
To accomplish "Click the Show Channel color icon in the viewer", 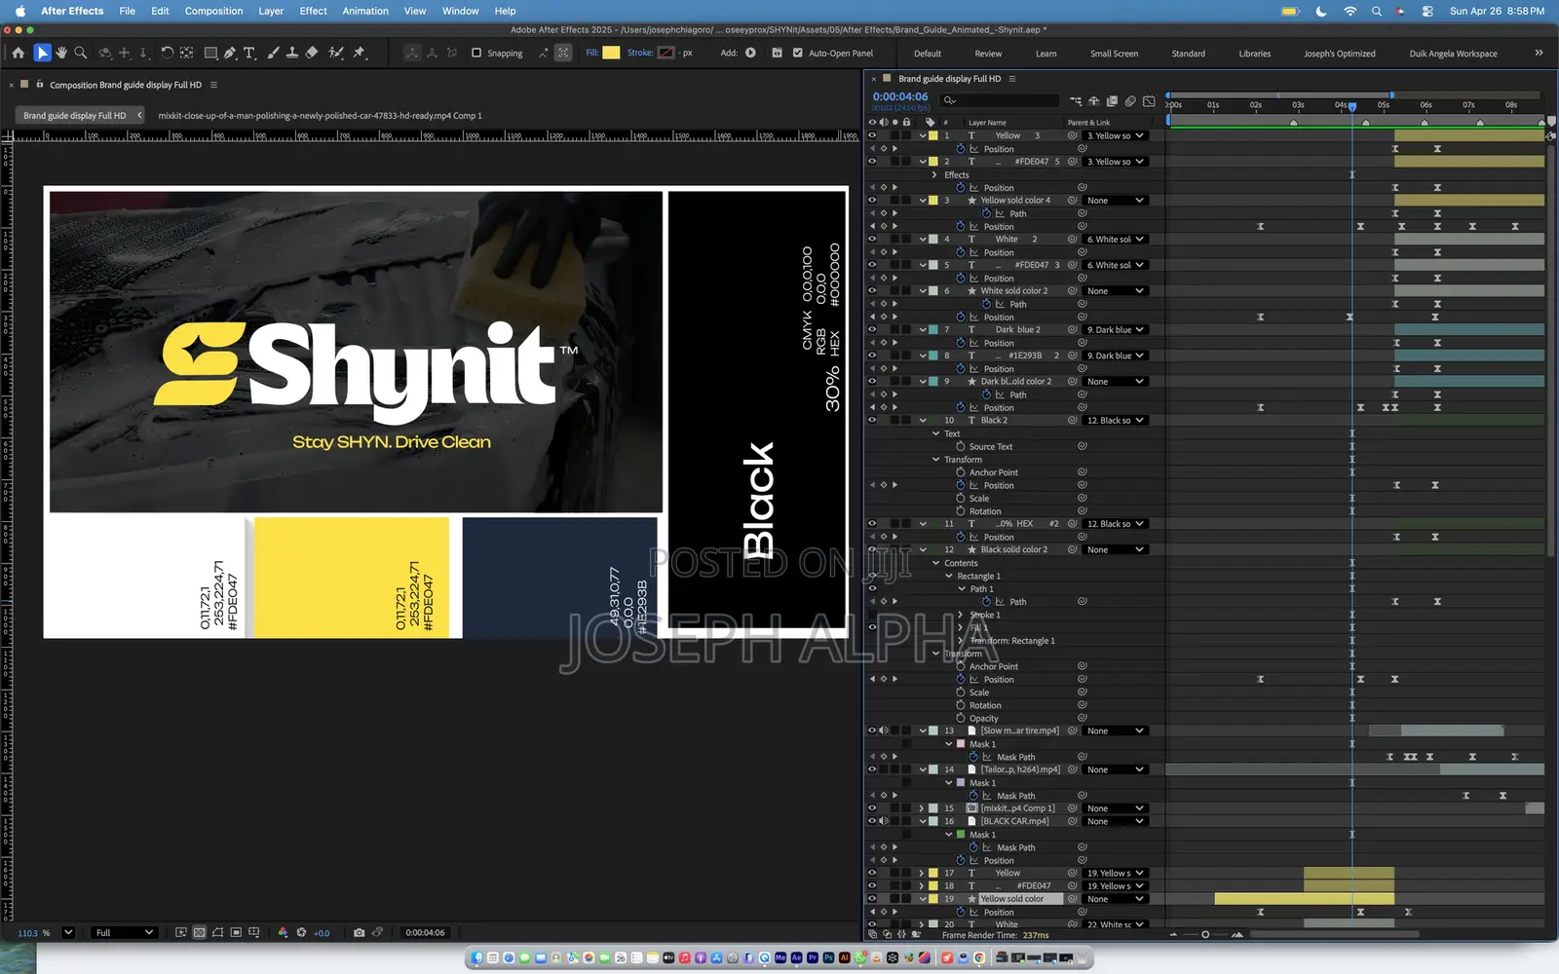I will (x=283, y=932).
